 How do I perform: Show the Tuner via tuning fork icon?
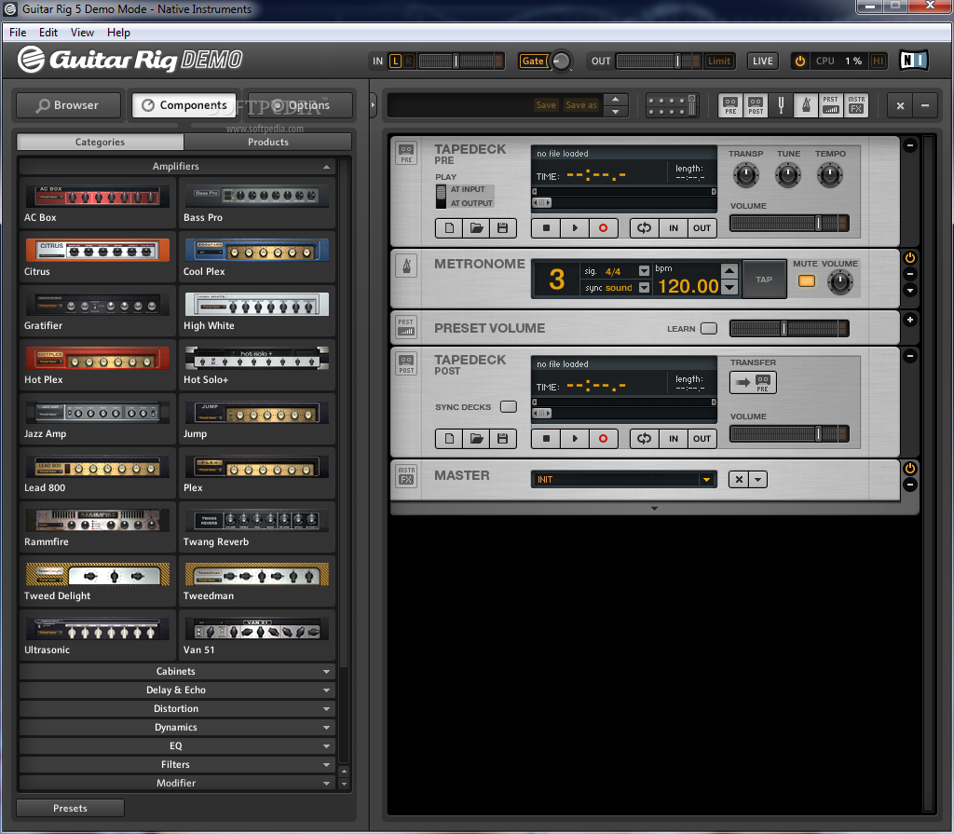coord(781,105)
